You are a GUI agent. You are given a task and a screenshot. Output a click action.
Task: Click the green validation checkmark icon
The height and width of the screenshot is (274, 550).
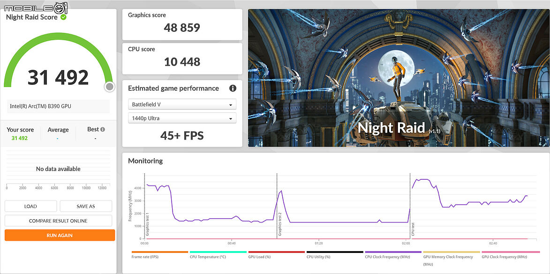[63, 17]
